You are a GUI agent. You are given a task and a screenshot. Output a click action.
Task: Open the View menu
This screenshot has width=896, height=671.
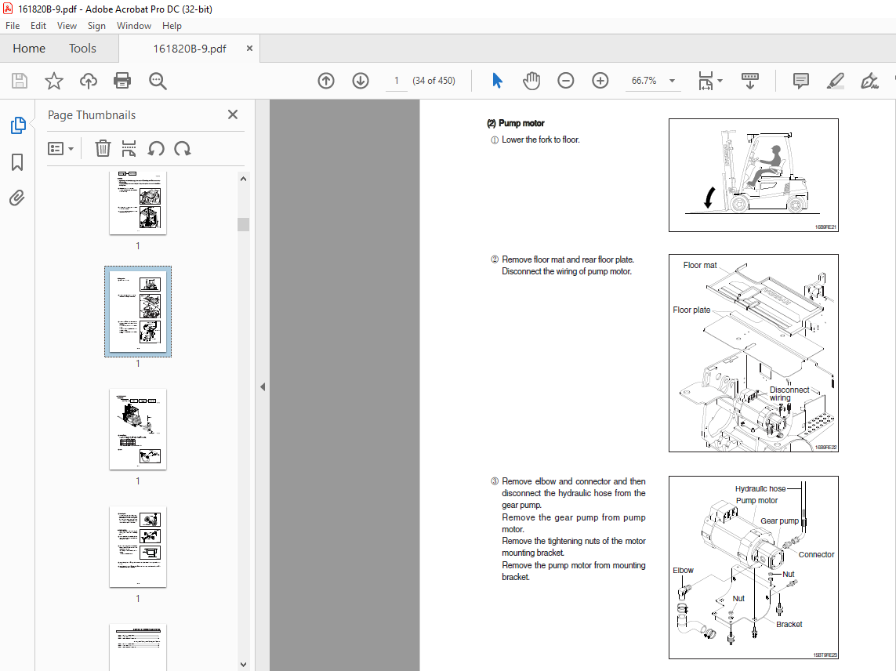pyautogui.click(x=67, y=26)
